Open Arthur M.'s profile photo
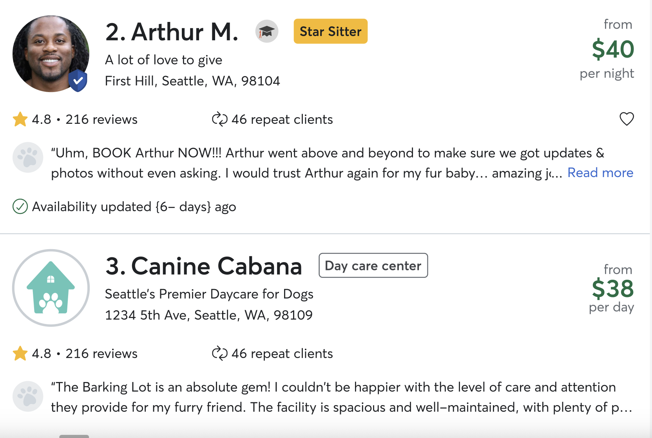The width and height of the screenshot is (652, 438). pos(51,54)
